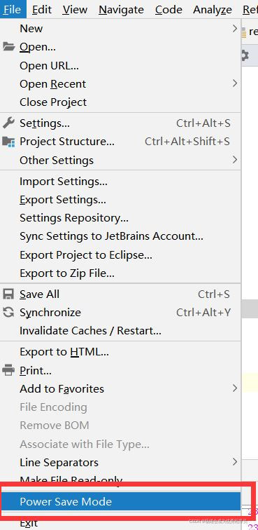The image size is (258, 530).
Task: Click the Project Structure folder icon
Action: (9, 142)
